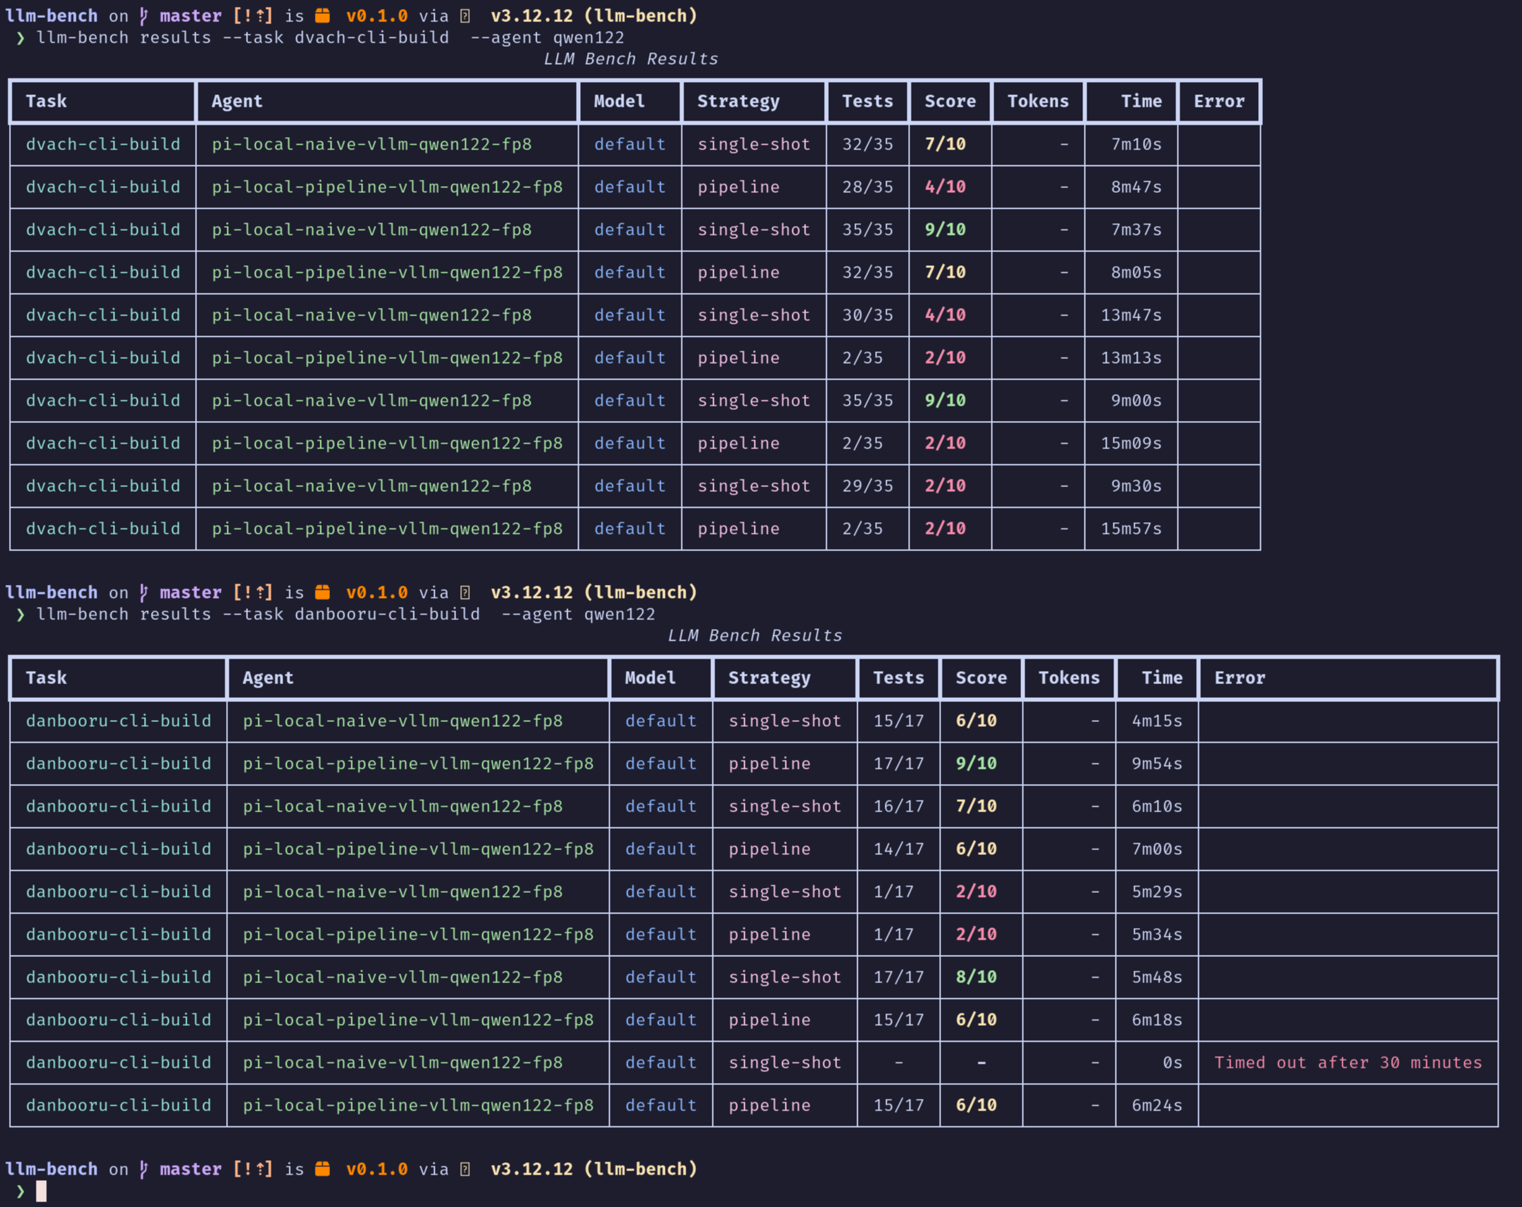Select the danbooru-cli-build results command line
The width and height of the screenshot is (1522, 1207).
[x=346, y=614]
